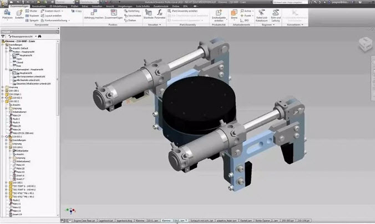Image resolution: width=375 pixels, height=224 pixels.
Task: Start Rohr und Leitung
Action: click(x=276, y=15)
